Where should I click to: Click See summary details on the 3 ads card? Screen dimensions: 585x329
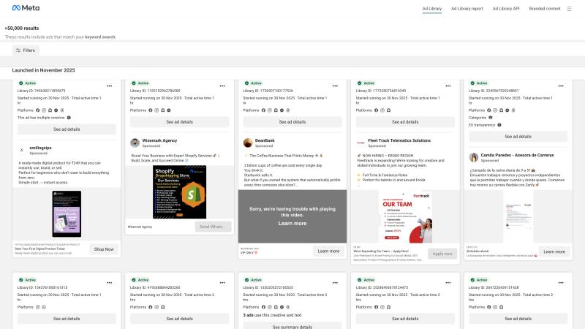(292, 326)
